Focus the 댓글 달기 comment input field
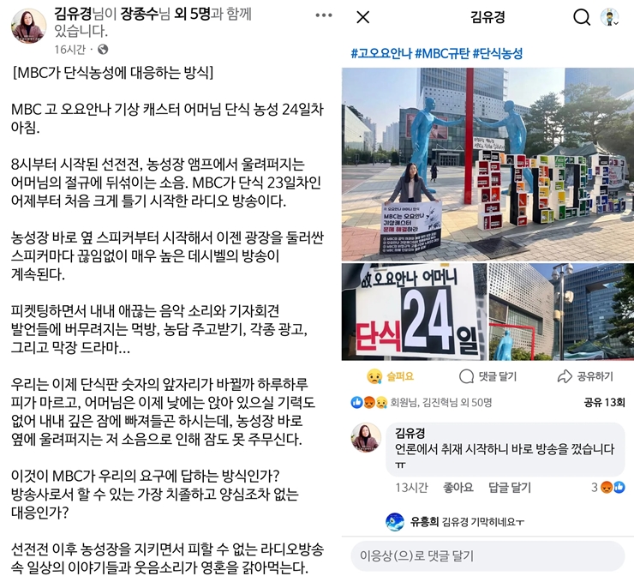Image resolution: width=634 pixels, height=576 pixels. (487, 556)
